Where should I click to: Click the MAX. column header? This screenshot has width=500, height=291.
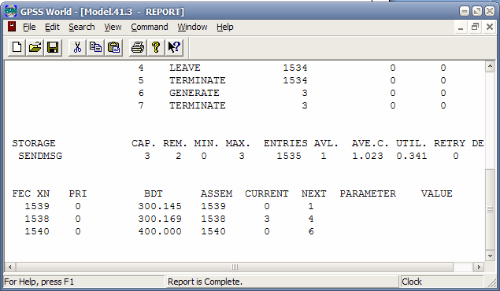click(238, 143)
